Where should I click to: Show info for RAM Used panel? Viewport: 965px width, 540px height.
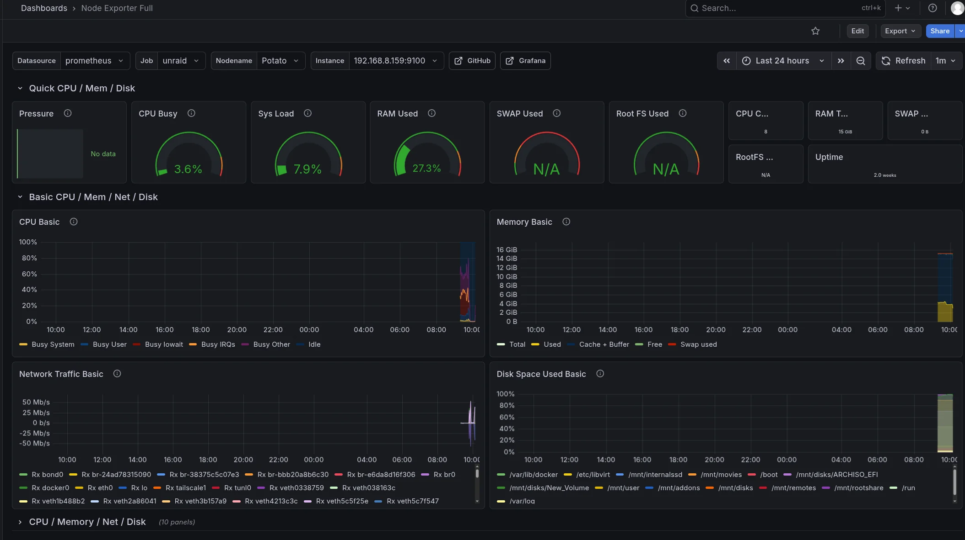431,113
